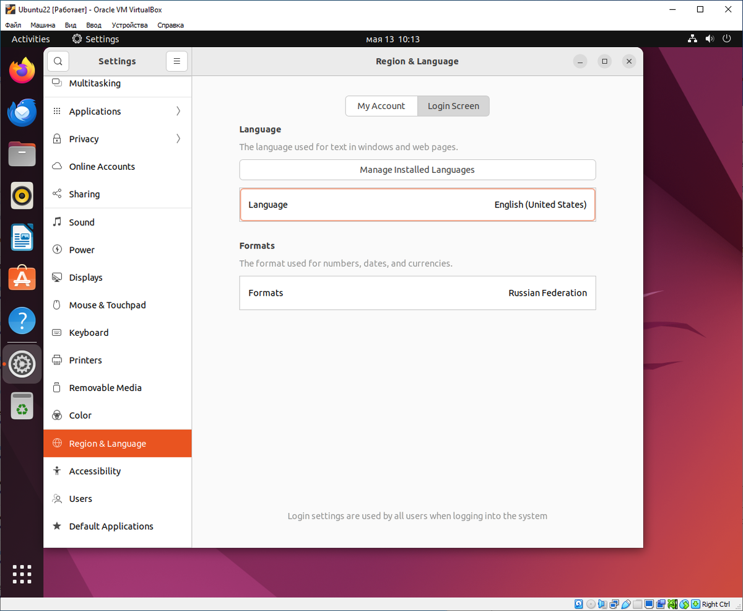
Task: Open Displays settings panel
Action: (x=118, y=278)
